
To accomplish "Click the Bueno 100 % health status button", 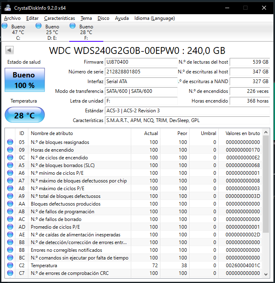I will click(25, 80).
